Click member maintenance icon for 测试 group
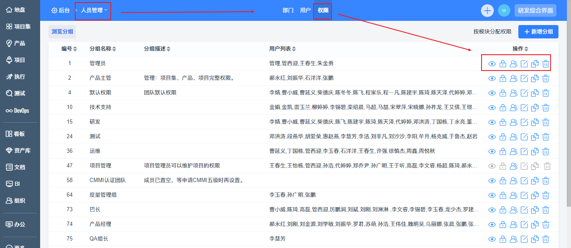Viewport: 571px width, 248px height. (513, 137)
